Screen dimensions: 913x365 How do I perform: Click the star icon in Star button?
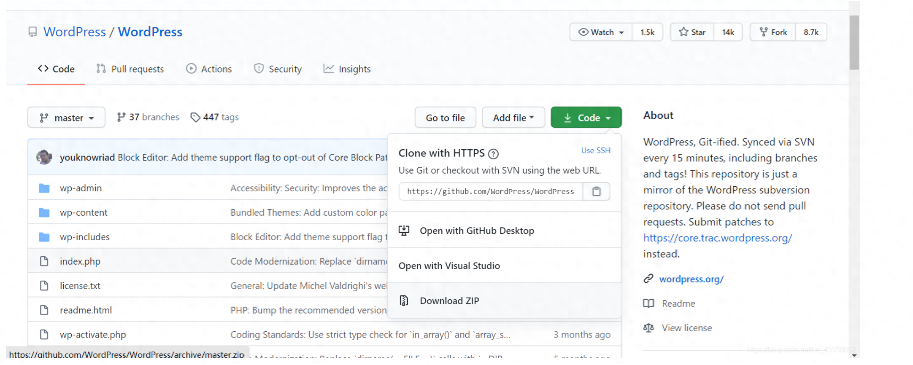click(x=683, y=32)
